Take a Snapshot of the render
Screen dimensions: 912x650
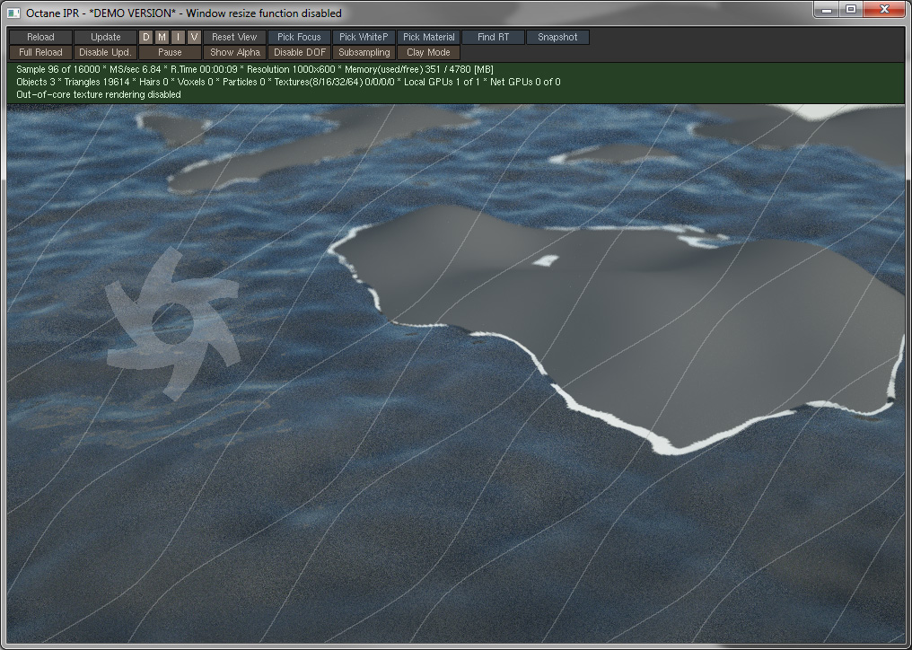pos(557,37)
